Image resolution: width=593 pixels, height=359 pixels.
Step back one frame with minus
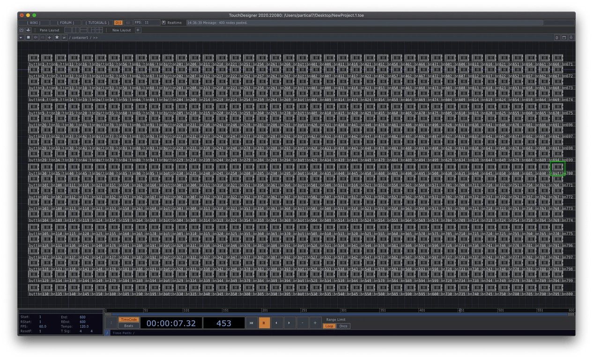302,323
